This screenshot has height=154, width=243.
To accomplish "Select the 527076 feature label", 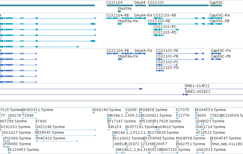I will [182, 110].
